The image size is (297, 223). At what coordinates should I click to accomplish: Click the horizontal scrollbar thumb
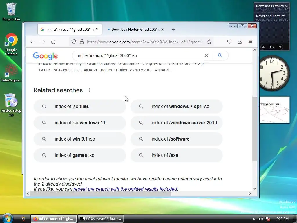pyautogui.click(x=101, y=194)
